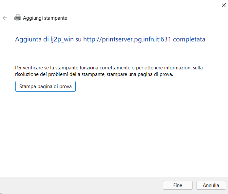Click Fine to finish the wizard
This screenshot has width=228, height=194.
[178, 185]
